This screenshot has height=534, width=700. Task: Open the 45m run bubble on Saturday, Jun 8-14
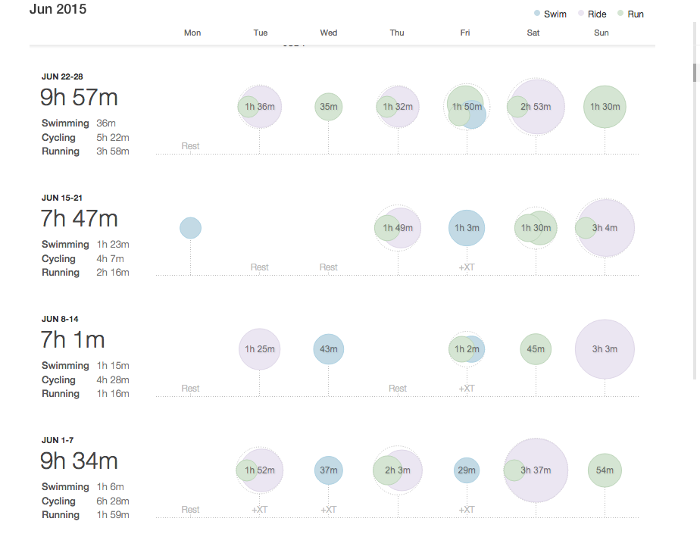coord(536,349)
